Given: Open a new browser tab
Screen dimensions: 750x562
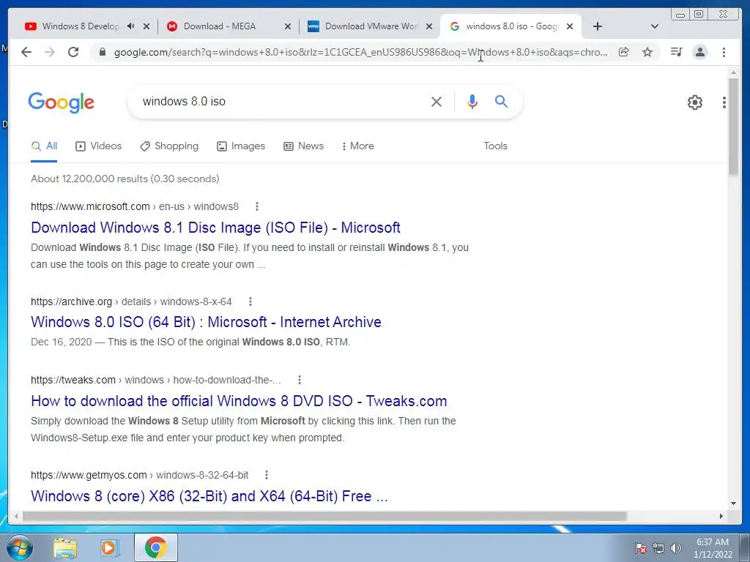Looking at the screenshot, I should pyautogui.click(x=598, y=26).
